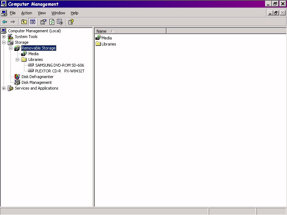Viewport: 287px width, 215px height.
Task: Select SAMSUNG DVD-ROM SD-606 drive
Action: pyautogui.click(x=60, y=65)
